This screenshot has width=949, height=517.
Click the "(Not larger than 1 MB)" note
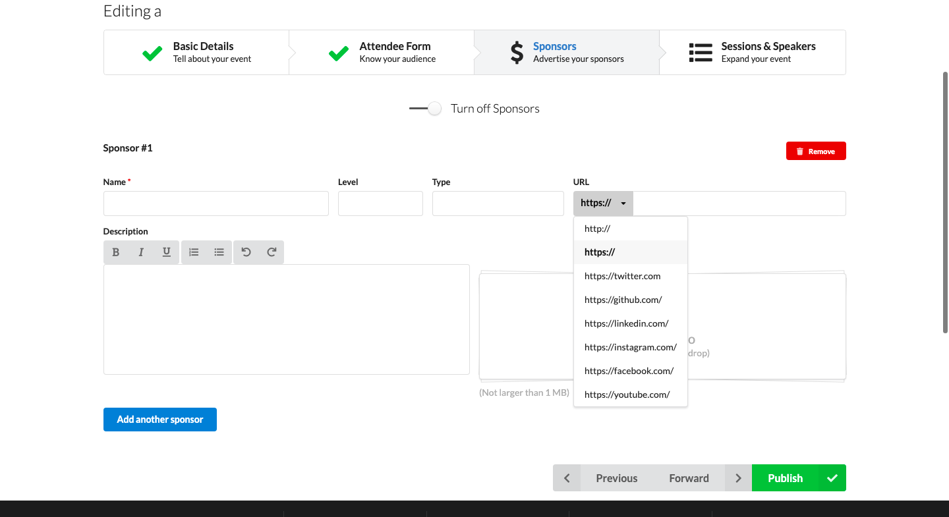(x=524, y=393)
